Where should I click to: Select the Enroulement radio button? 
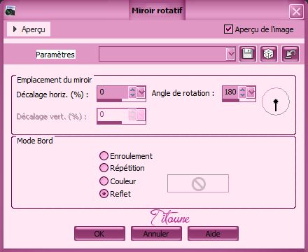104,155
